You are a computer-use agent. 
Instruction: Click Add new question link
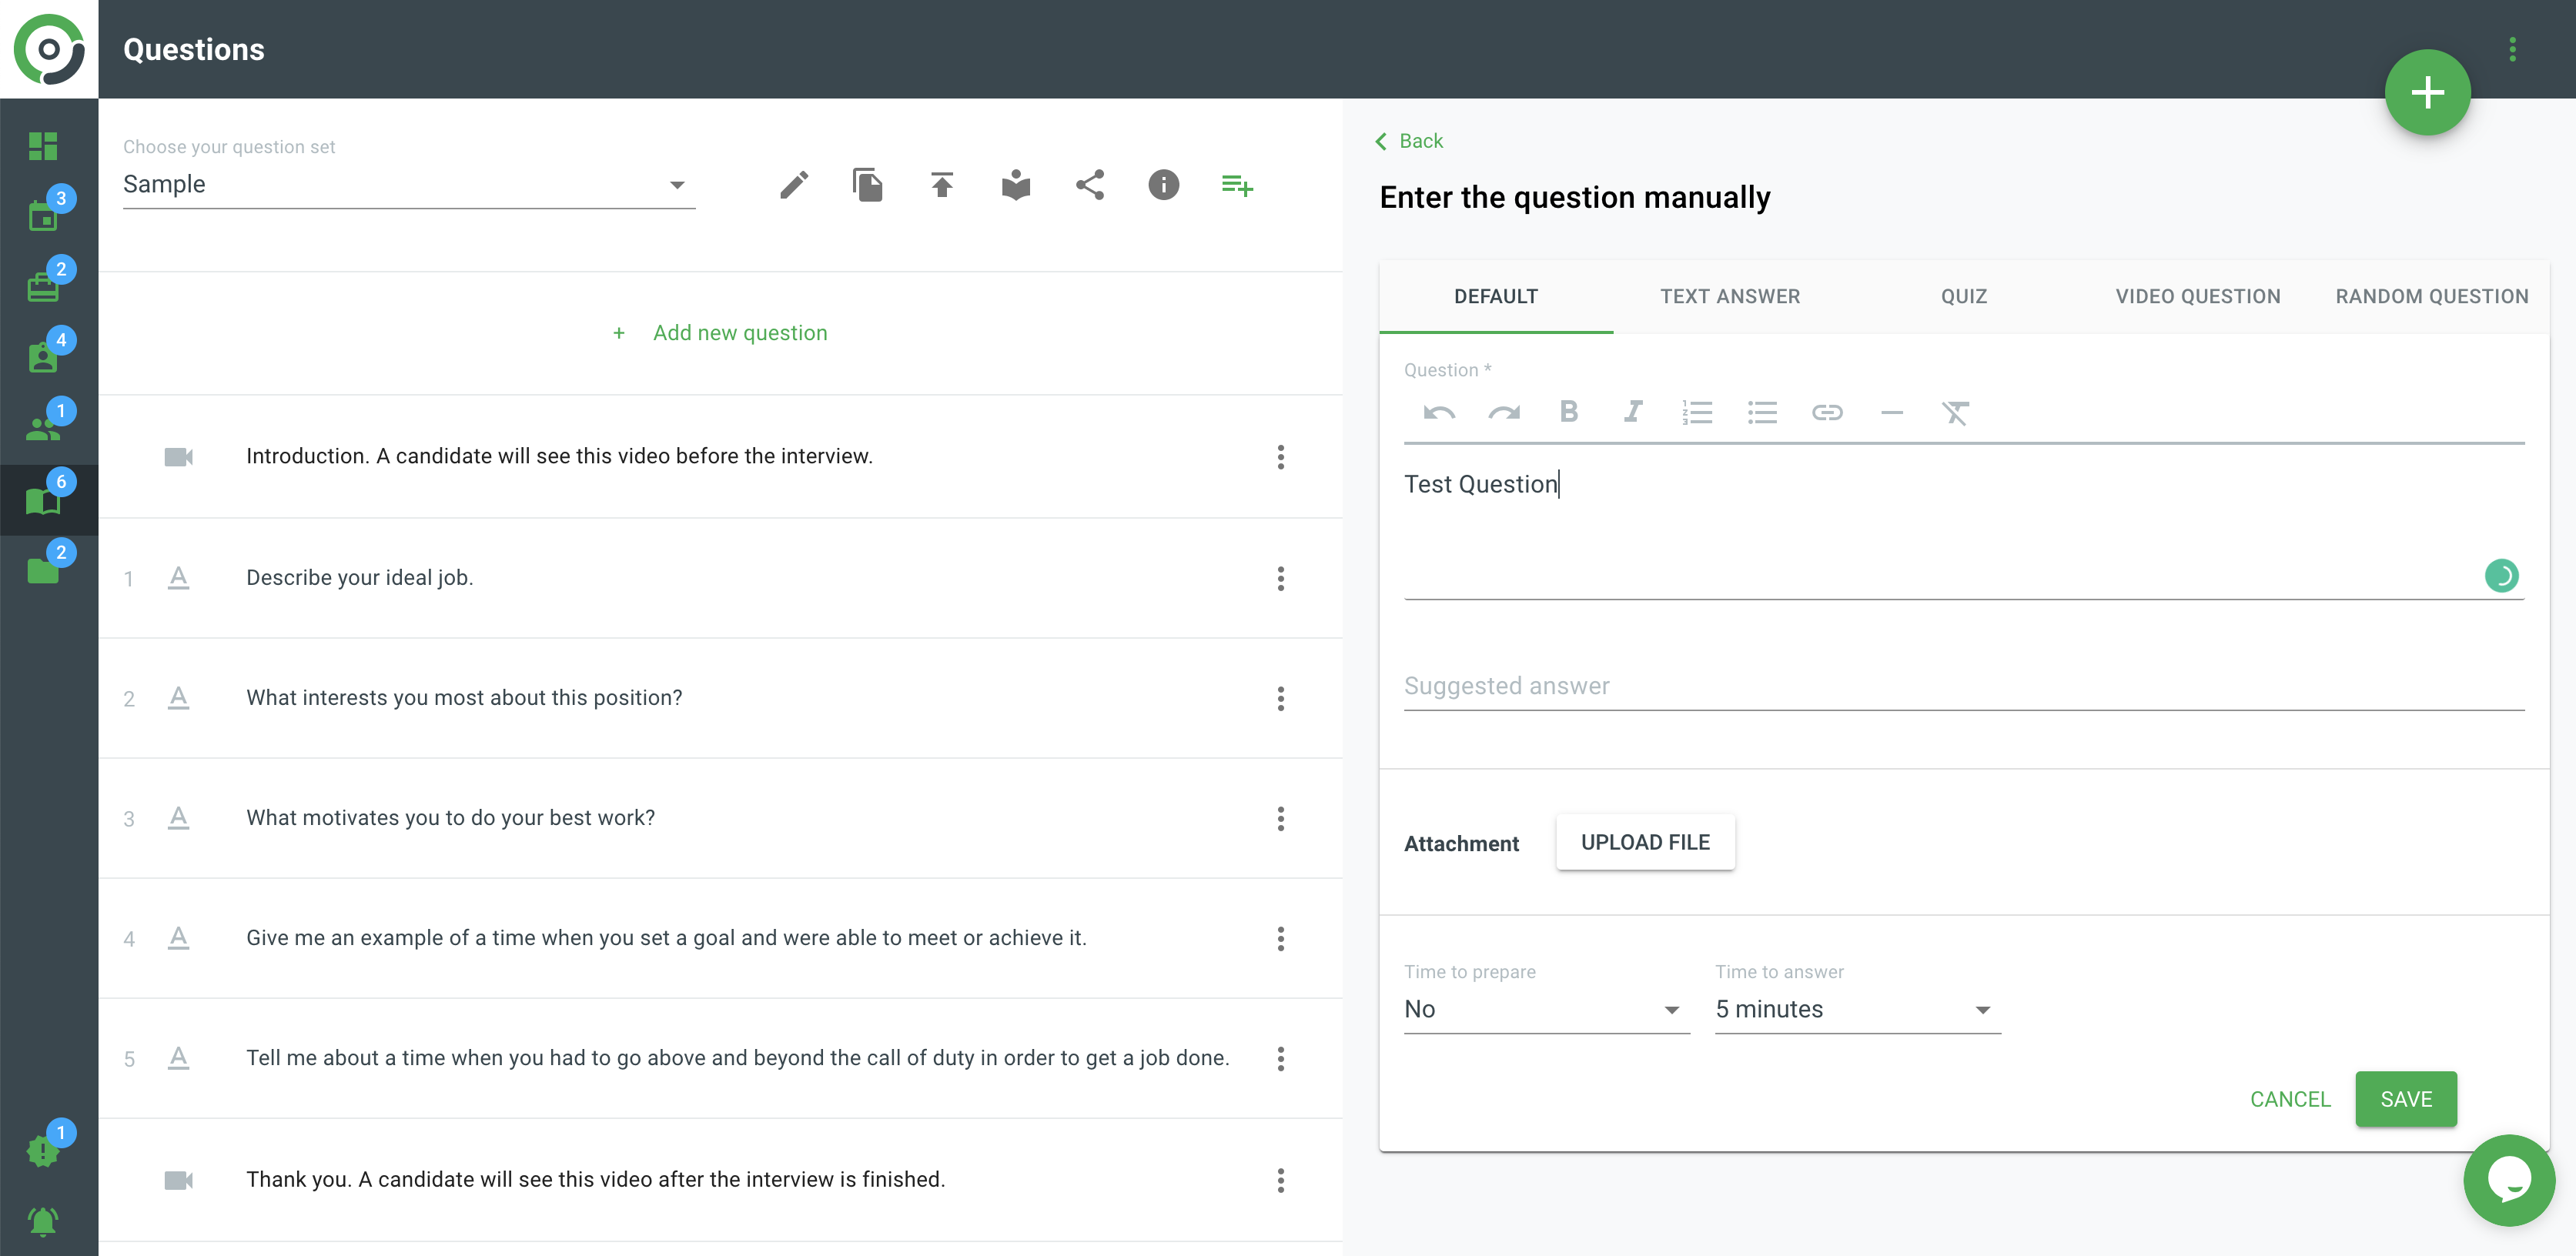click(739, 333)
